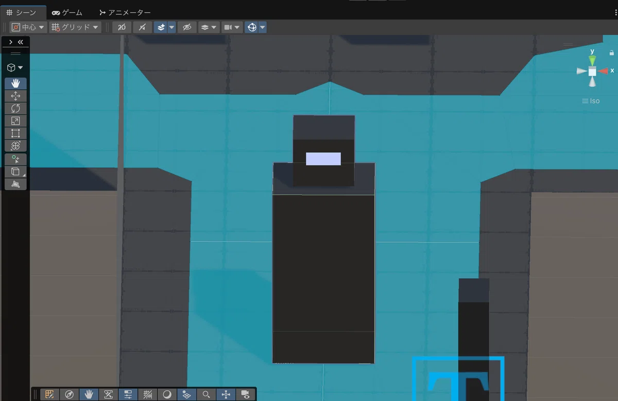Select the Transform tool
The height and width of the screenshot is (401, 618).
tap(15, 145)
